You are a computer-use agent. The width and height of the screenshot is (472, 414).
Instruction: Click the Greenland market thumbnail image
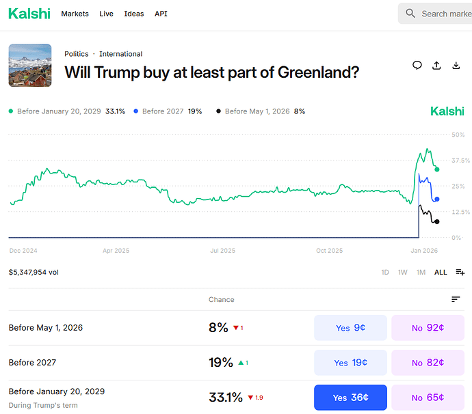[30, 66]
